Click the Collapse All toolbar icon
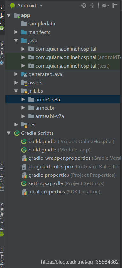Image resolution: width=122 pixels, height=268 pixels. click(x=92, y=6)
